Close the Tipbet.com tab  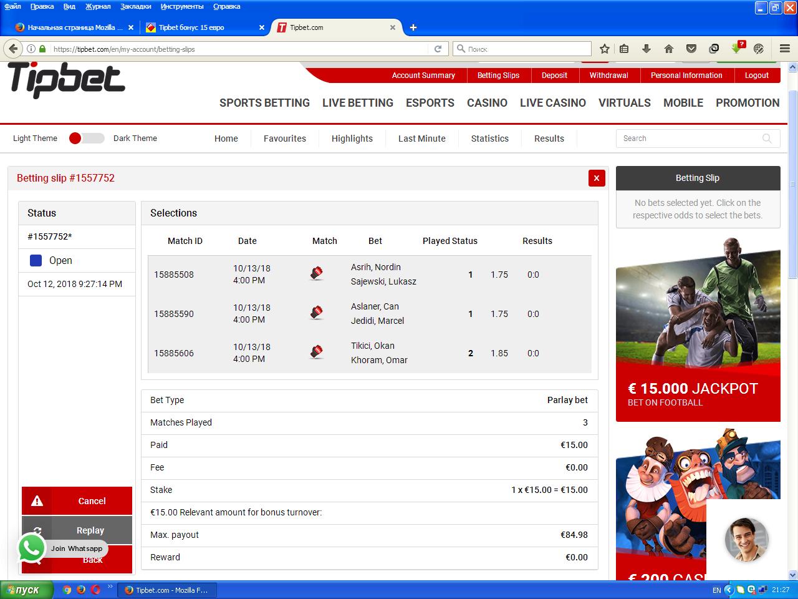coord(393,27)
